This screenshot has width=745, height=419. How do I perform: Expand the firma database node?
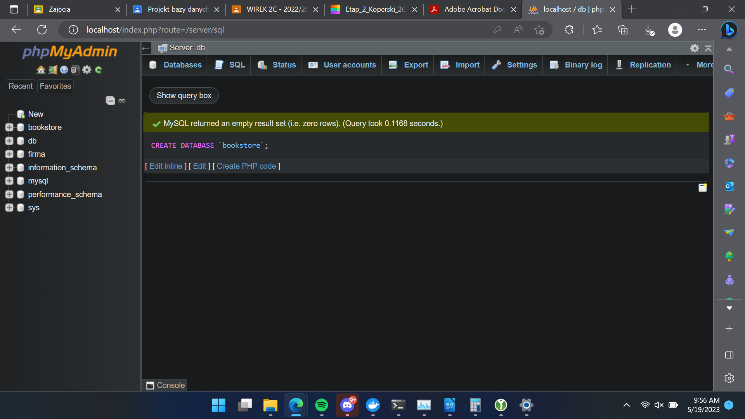(9, 154)
